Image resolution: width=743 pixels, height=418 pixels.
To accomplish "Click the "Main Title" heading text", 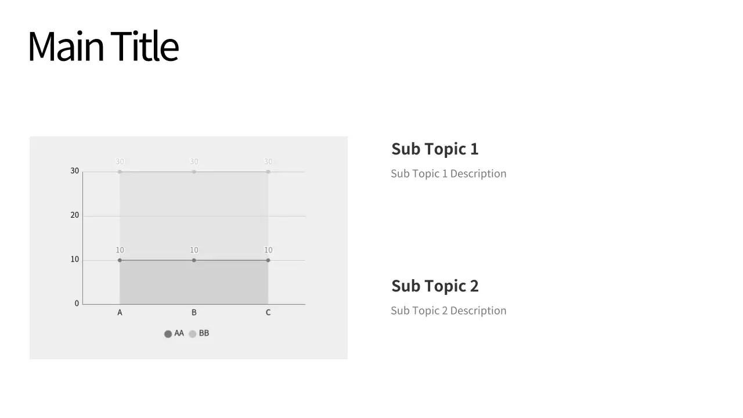I will coord(103,46).
